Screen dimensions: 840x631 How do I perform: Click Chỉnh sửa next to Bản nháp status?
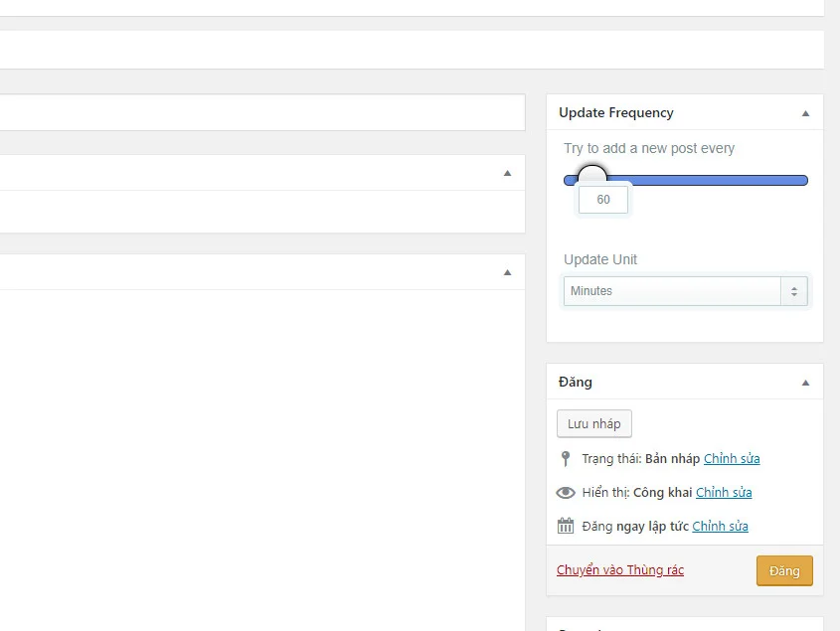pyautogui.click(x=732, y=458)
